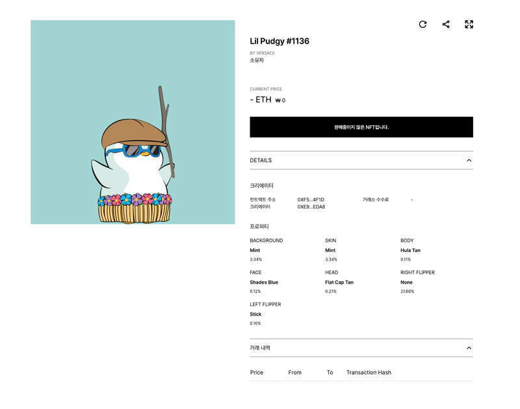Click the share icon

click(x=446, y=24)
